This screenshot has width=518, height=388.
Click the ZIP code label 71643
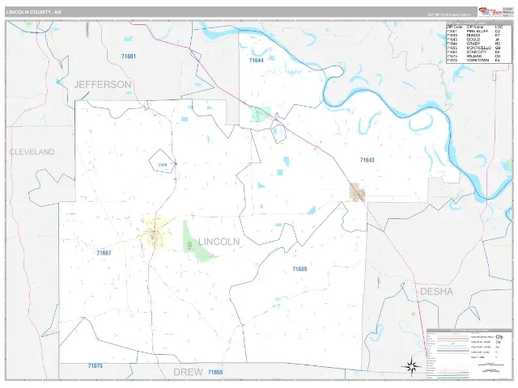tap(367, 160)
